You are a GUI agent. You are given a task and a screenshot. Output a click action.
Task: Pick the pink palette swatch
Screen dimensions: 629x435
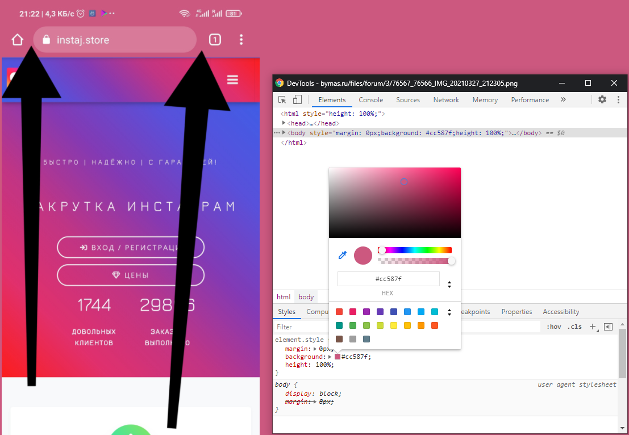(x=353, y=312)
